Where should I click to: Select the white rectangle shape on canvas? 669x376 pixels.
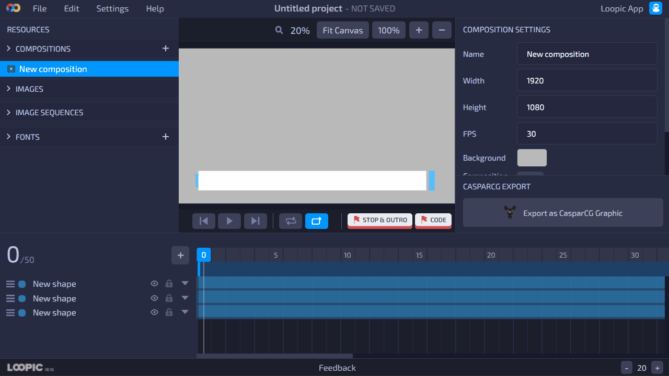point(313,180)
